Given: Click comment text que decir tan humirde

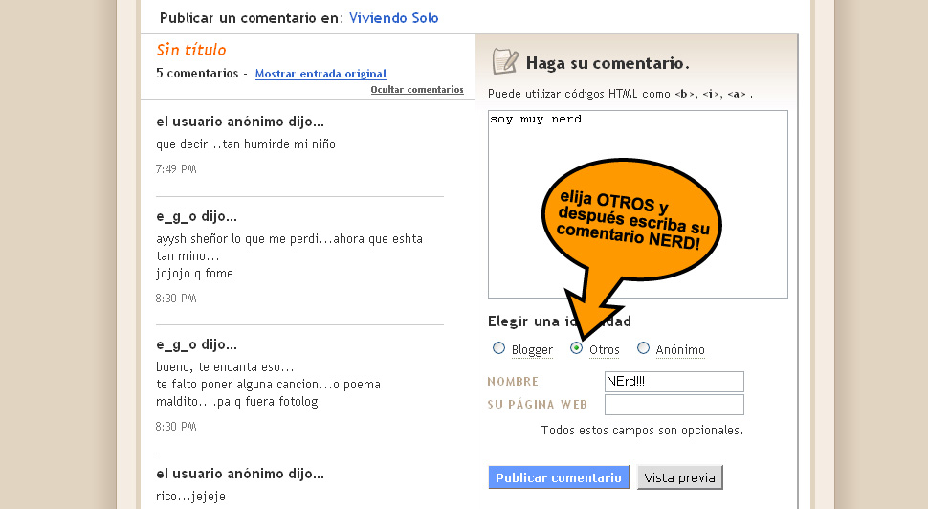Looking at the screenshot, I should [x=246, y=144].
